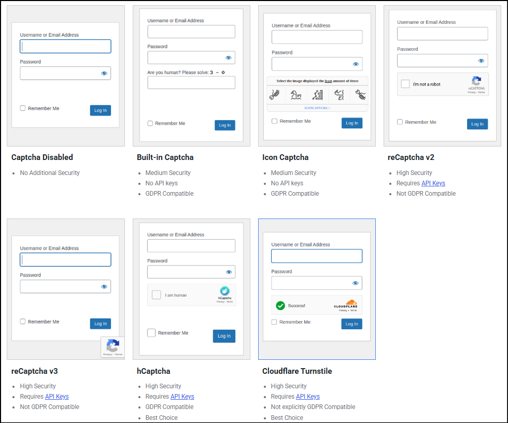This screenshot has height=423, width=508.
Task: Toggle password eye in Built-in Captcha preview
Action: pos(229,58)
